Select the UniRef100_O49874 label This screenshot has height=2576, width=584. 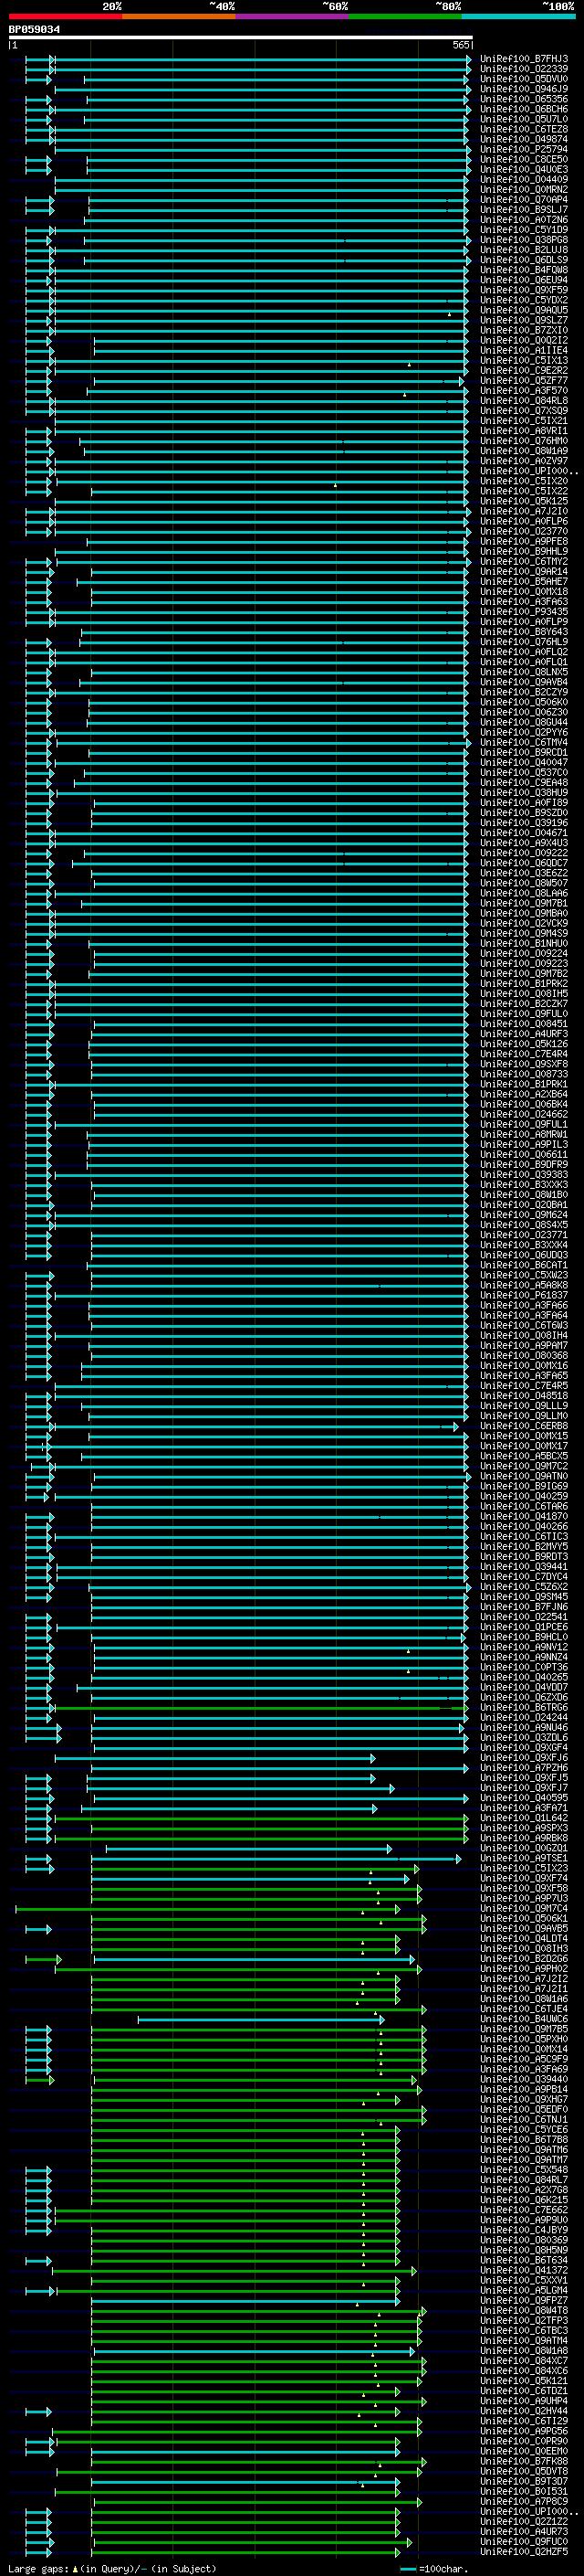coord(524,139)
